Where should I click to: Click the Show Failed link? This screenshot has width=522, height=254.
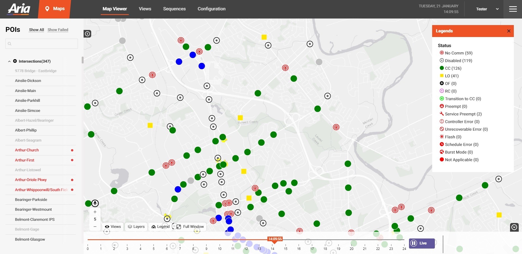58,30
